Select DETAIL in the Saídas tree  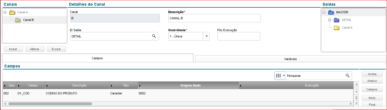click(347, 20)
